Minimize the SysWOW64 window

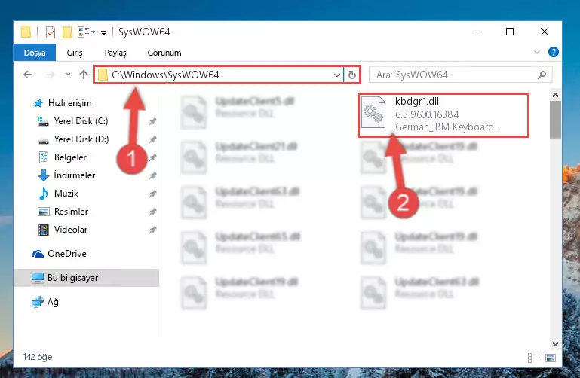pyautogui.click(x=476, y=32)
